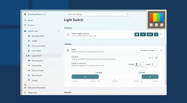Focus the Search for settings box

[98, 14]
